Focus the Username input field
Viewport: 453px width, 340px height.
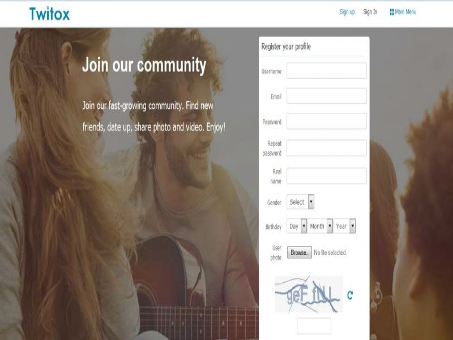pyautogui.click(x=327, y=70)
